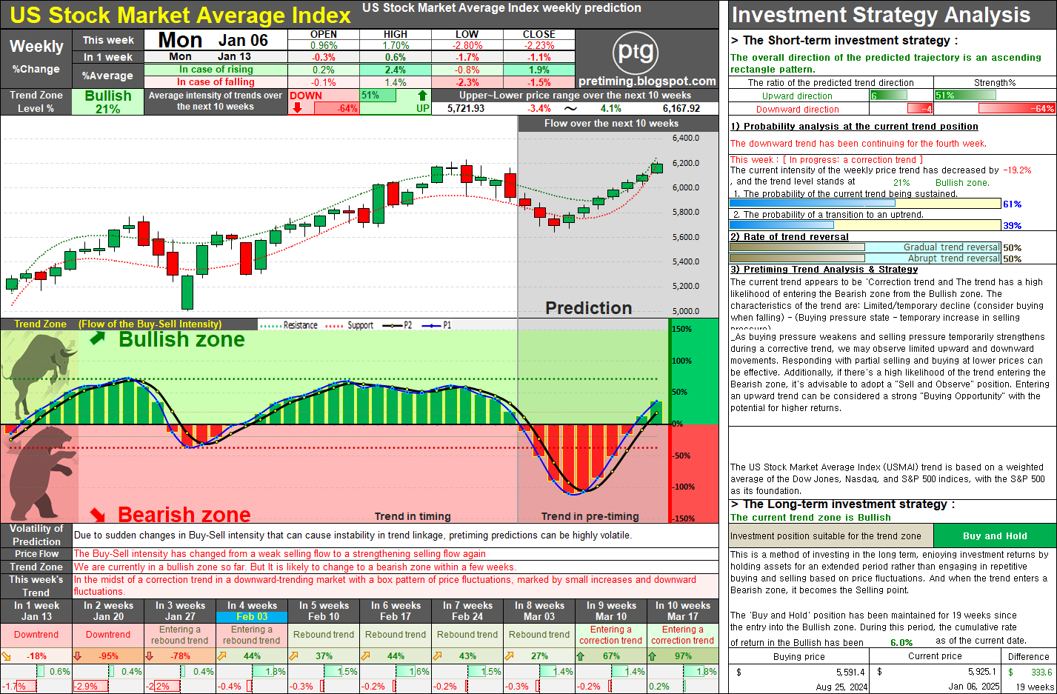Viewport: 1057px width, 694px height.
Task: Click the red arrow before Bearish zone title
Action: [x=99, y=513]
